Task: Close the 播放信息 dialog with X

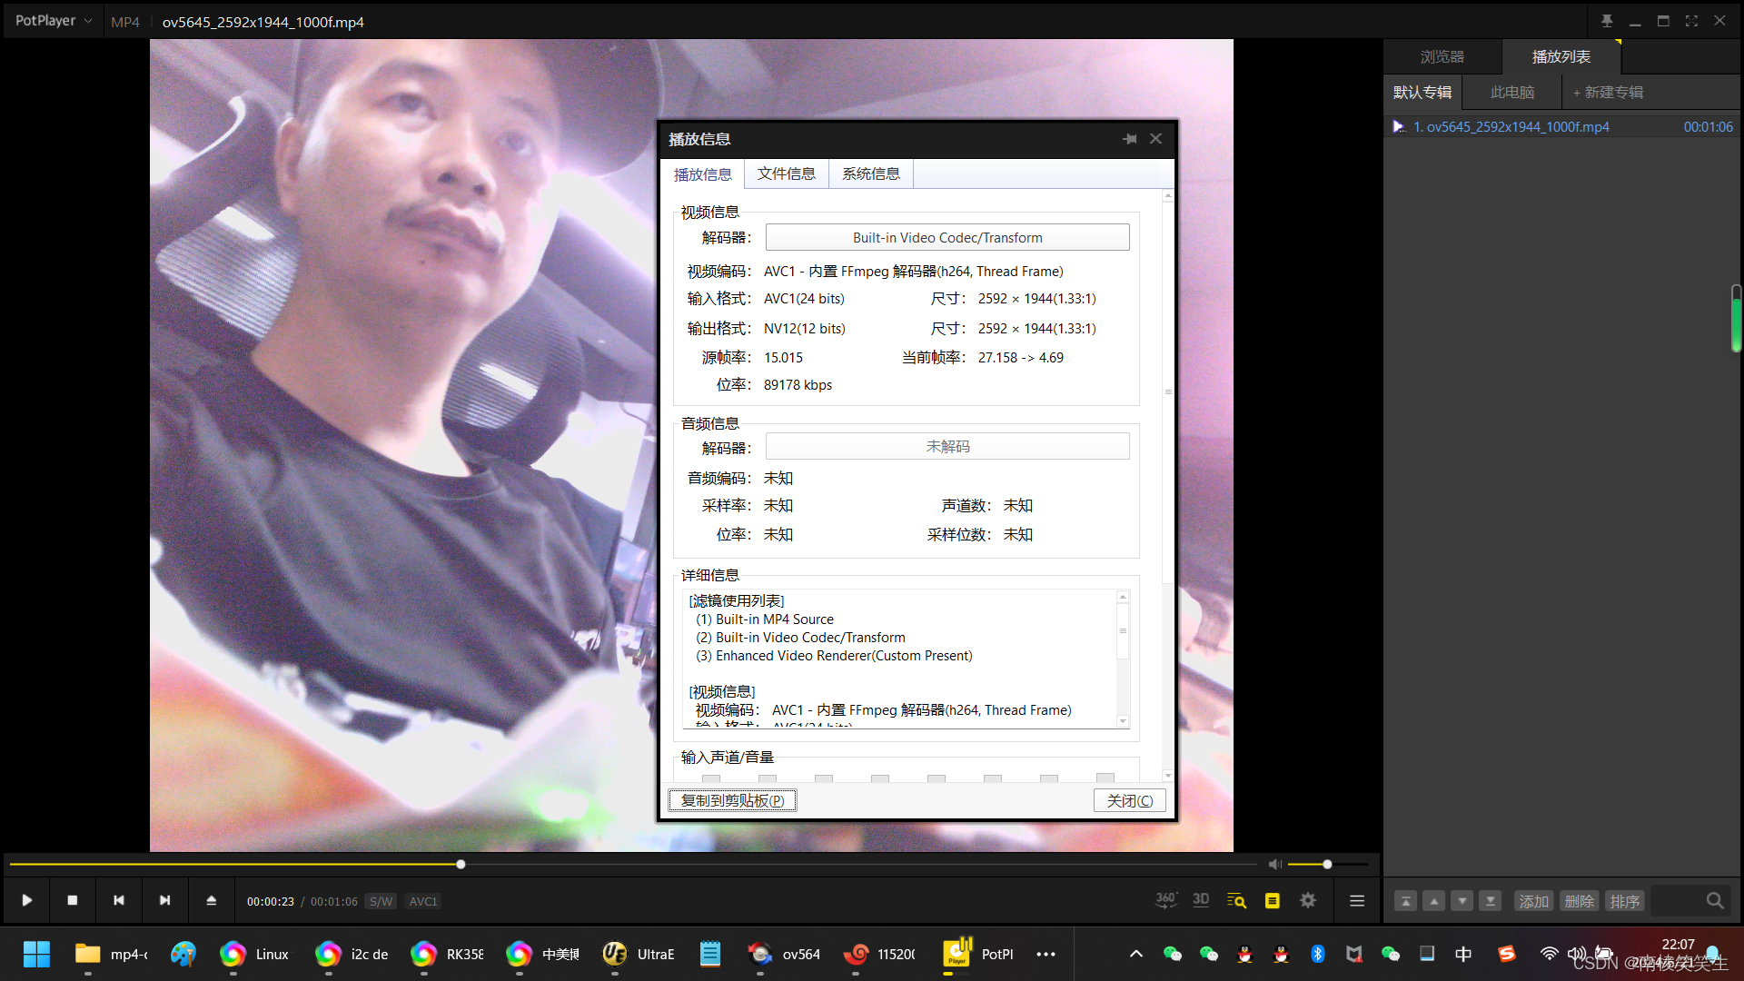Action: click(x=1155, y=139)
